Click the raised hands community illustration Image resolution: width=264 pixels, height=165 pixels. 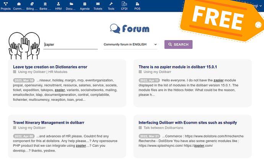point(24,45)
